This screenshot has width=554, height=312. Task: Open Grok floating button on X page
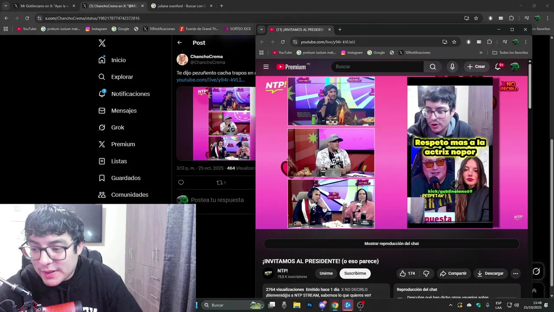click(536, 271)
